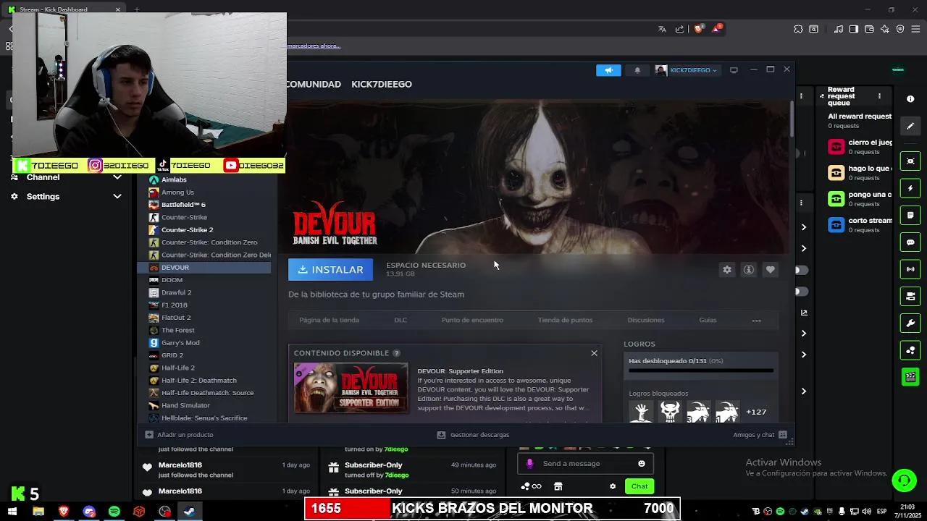Open Brave extensions puzzle icon
The image size is (927, 521).
point(798,29)
